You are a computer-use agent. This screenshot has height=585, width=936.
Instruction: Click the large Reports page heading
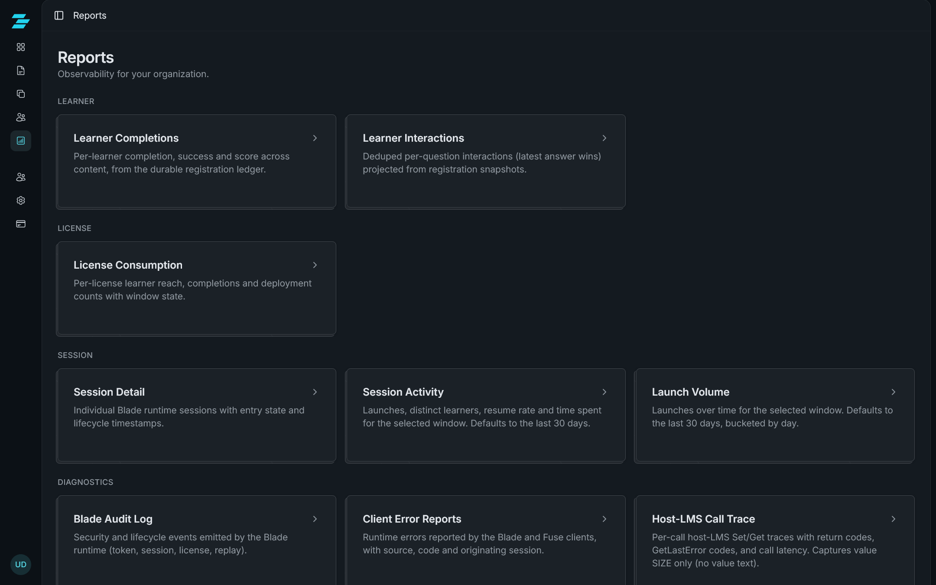pos(86,58)
